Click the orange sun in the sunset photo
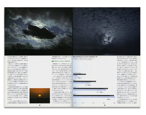 click(40, 96)
